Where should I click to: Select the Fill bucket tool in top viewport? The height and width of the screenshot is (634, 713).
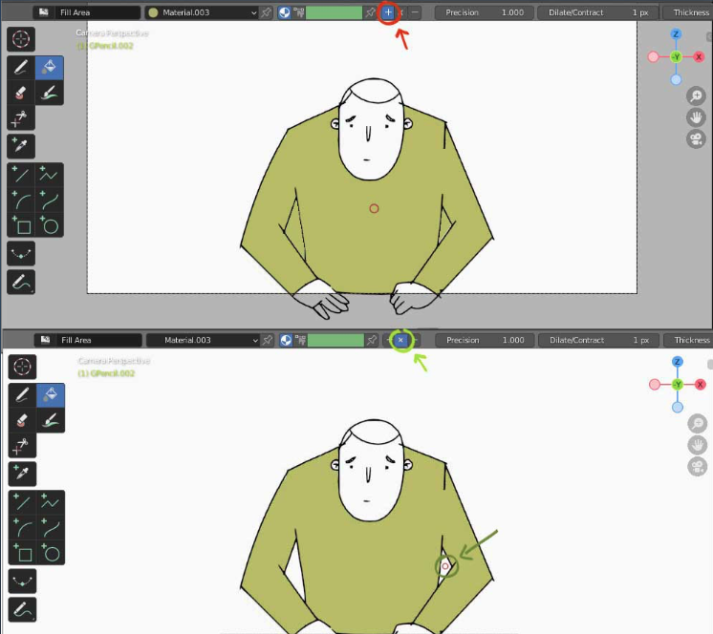pos(49,68)
